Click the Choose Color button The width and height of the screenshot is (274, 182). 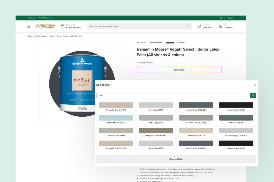coord(176,159)
